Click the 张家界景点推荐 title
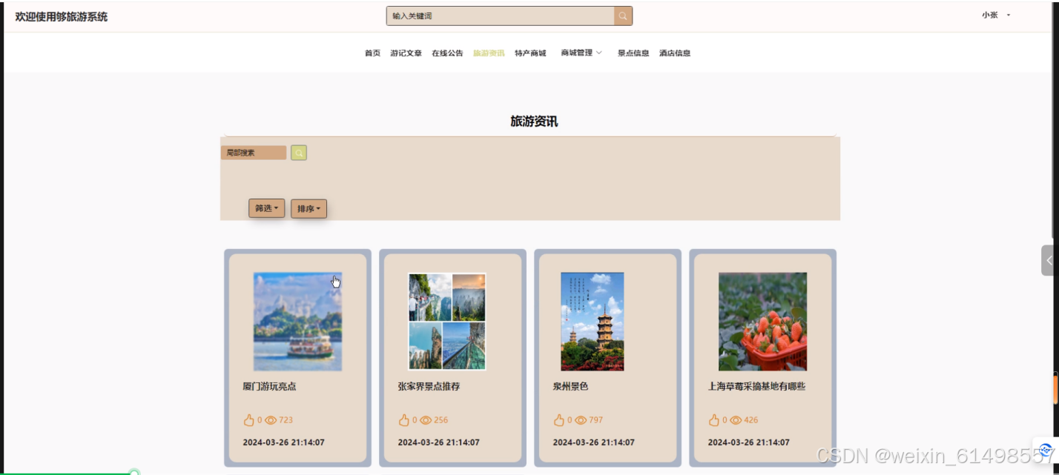 pyautogui.click(x=429, y=387)
